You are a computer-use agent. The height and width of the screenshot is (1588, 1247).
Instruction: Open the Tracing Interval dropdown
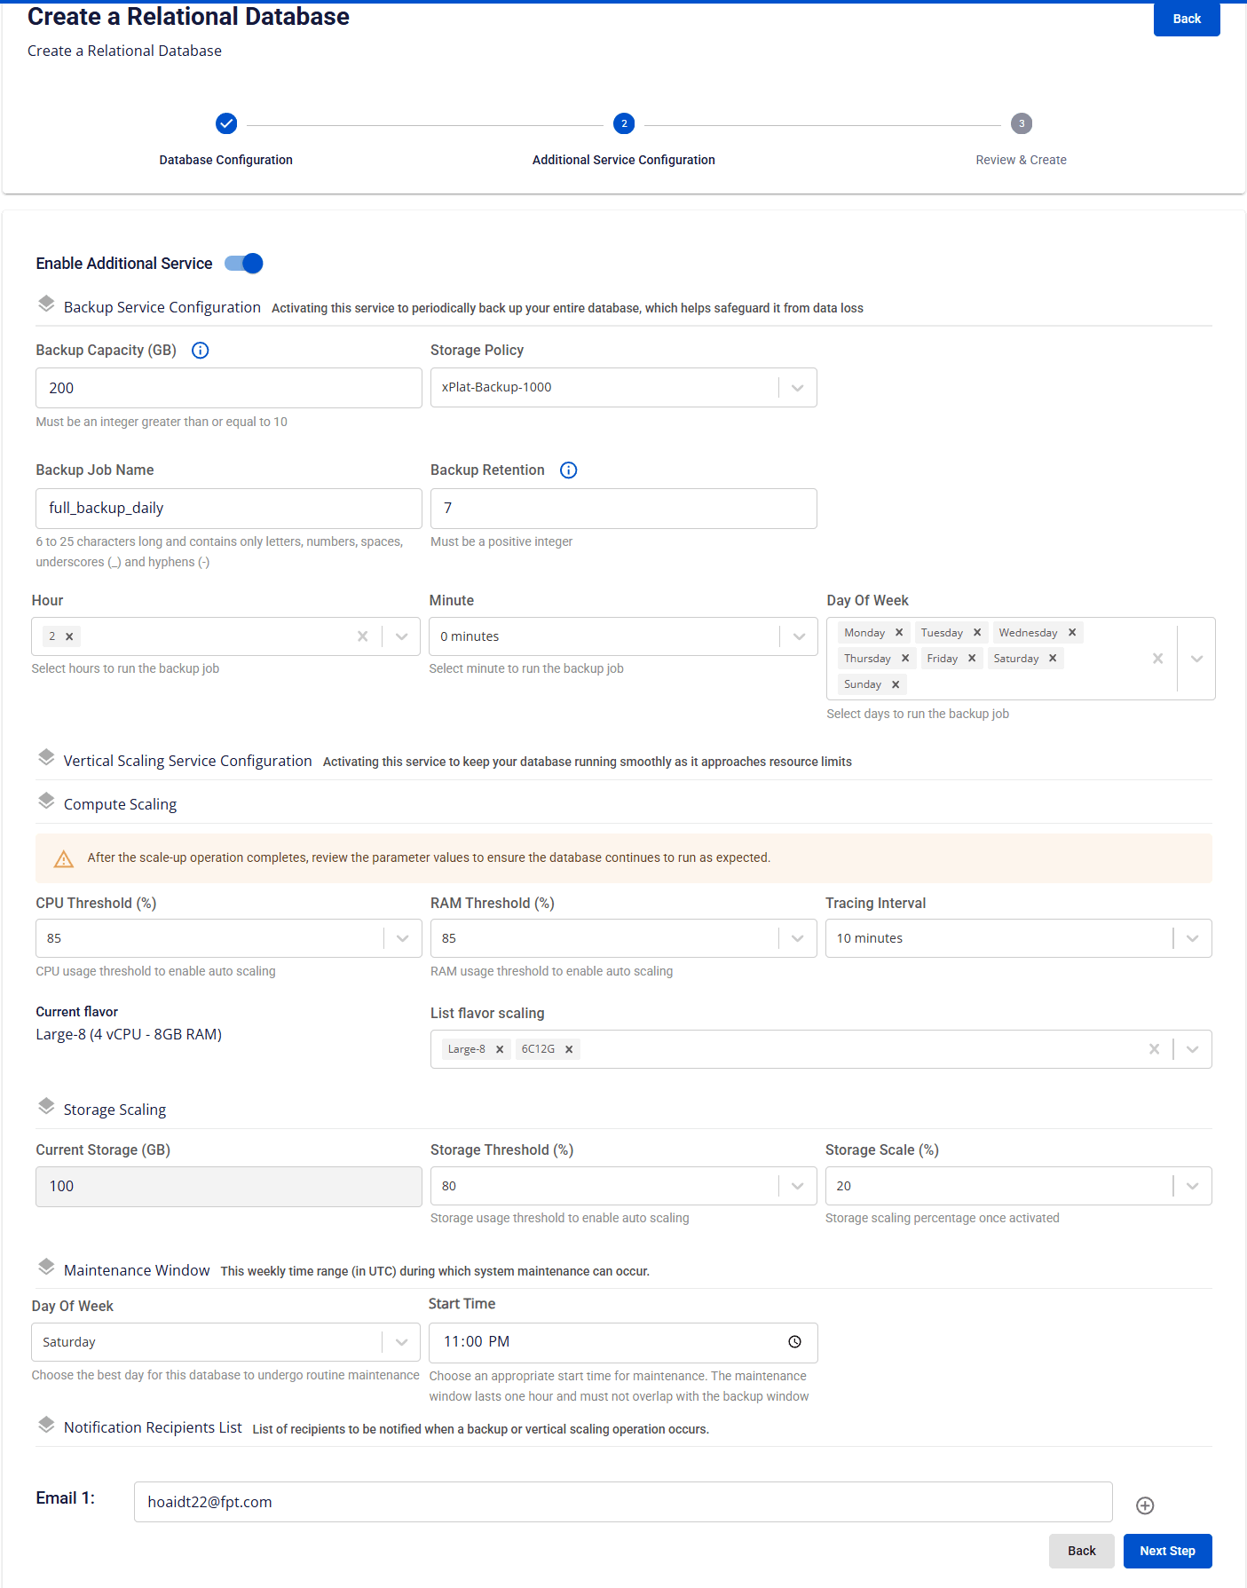coord(1192,938)
